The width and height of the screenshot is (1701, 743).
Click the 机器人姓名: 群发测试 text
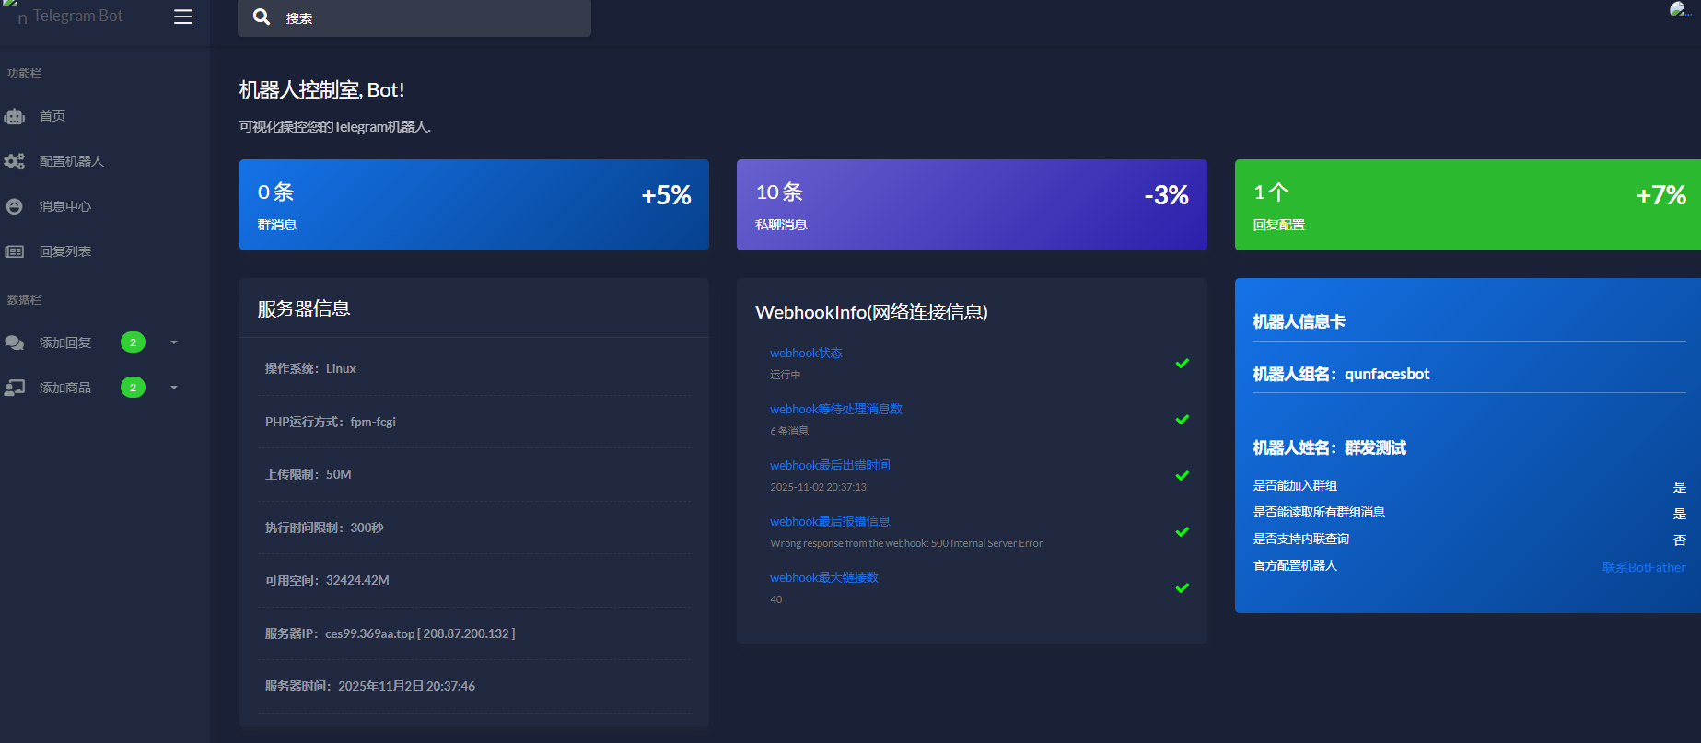click(x=1329, y=447)
